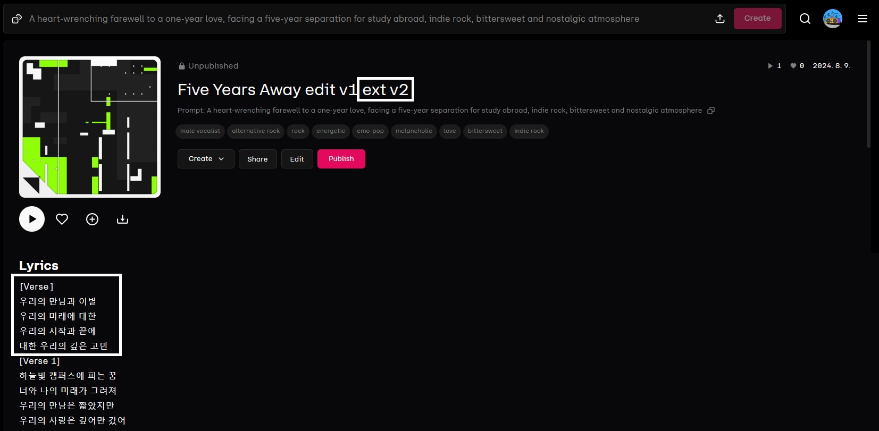Open search with the magnifier icon
The width and height of the screenshot is (879, 431).
point(805,19)
